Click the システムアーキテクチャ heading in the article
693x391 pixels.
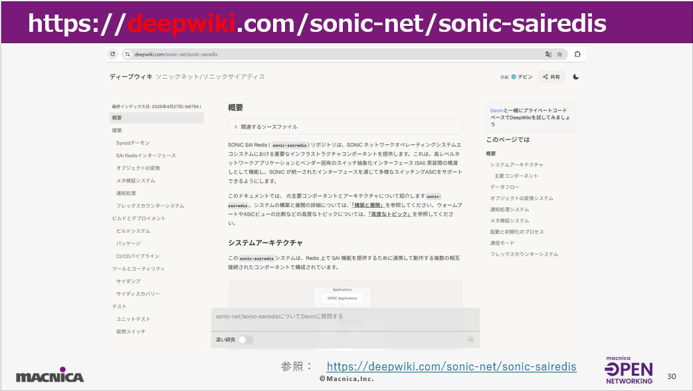266,243
